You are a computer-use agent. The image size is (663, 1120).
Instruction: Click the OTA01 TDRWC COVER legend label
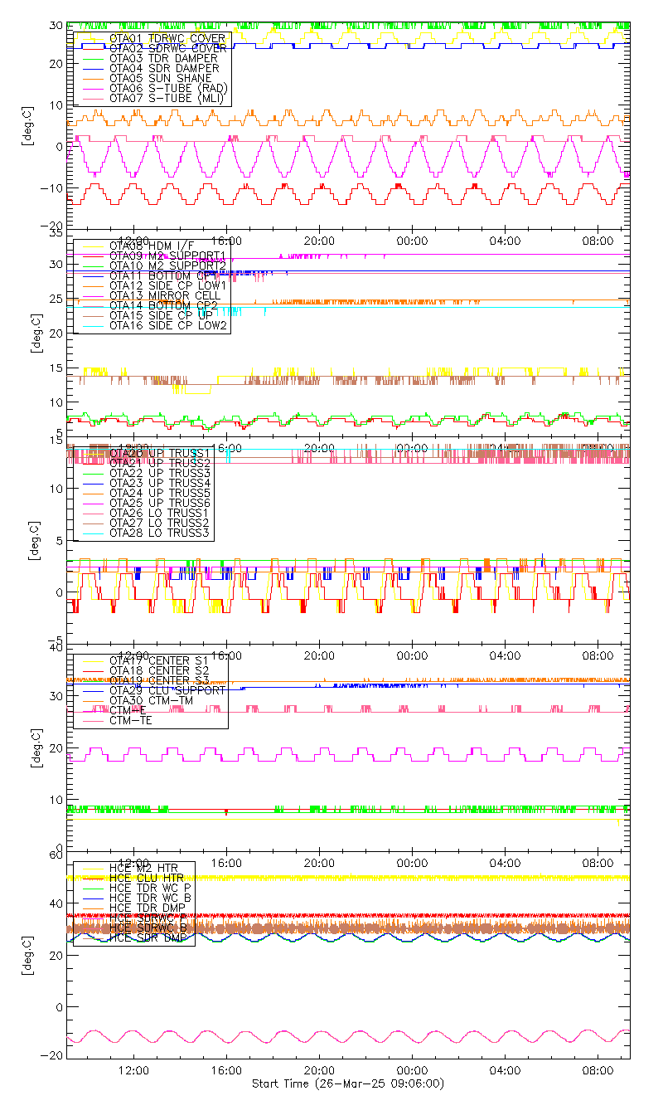(167, 39)
